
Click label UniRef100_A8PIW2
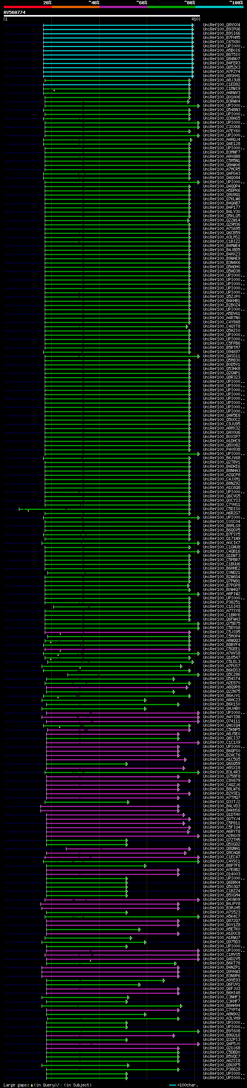coord(222,594)
